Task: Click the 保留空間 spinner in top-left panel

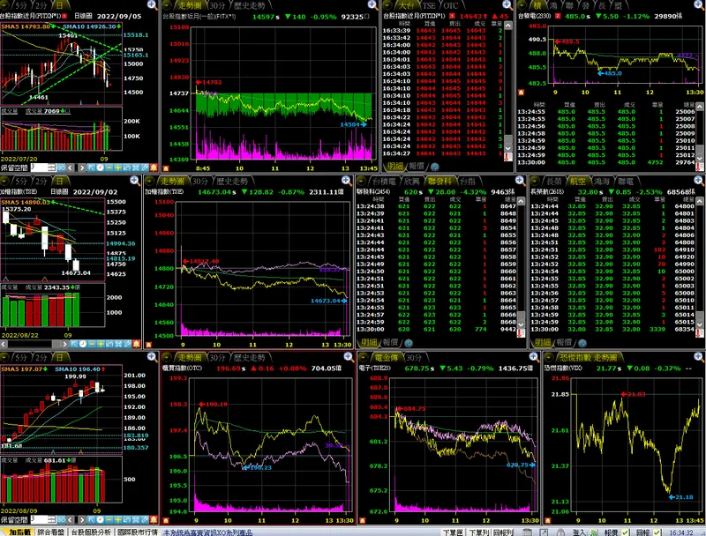Action: pos(51,167)
